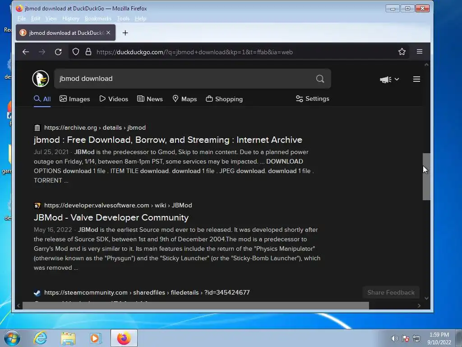462x347 pixels.
Task: Open the Windows Start menu
Action: point(12,338)
